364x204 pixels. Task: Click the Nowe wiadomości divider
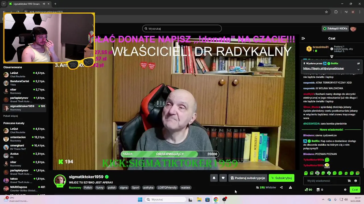[331, 129]
